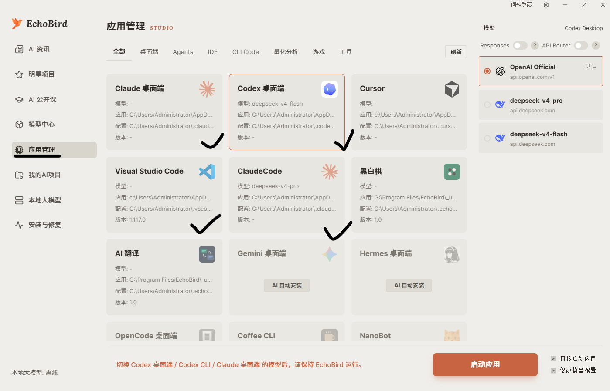
Task: Click the AI 翻译 translation icon
Action: click(207, 254)
